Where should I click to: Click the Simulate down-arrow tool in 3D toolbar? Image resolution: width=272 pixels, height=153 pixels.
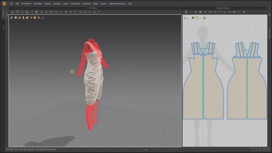coord(12,12)
